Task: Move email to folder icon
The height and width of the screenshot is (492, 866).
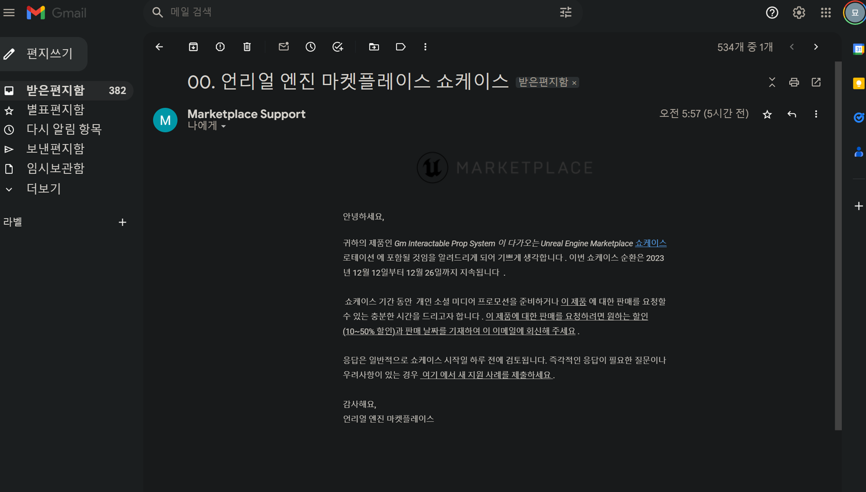Action: 374,47
